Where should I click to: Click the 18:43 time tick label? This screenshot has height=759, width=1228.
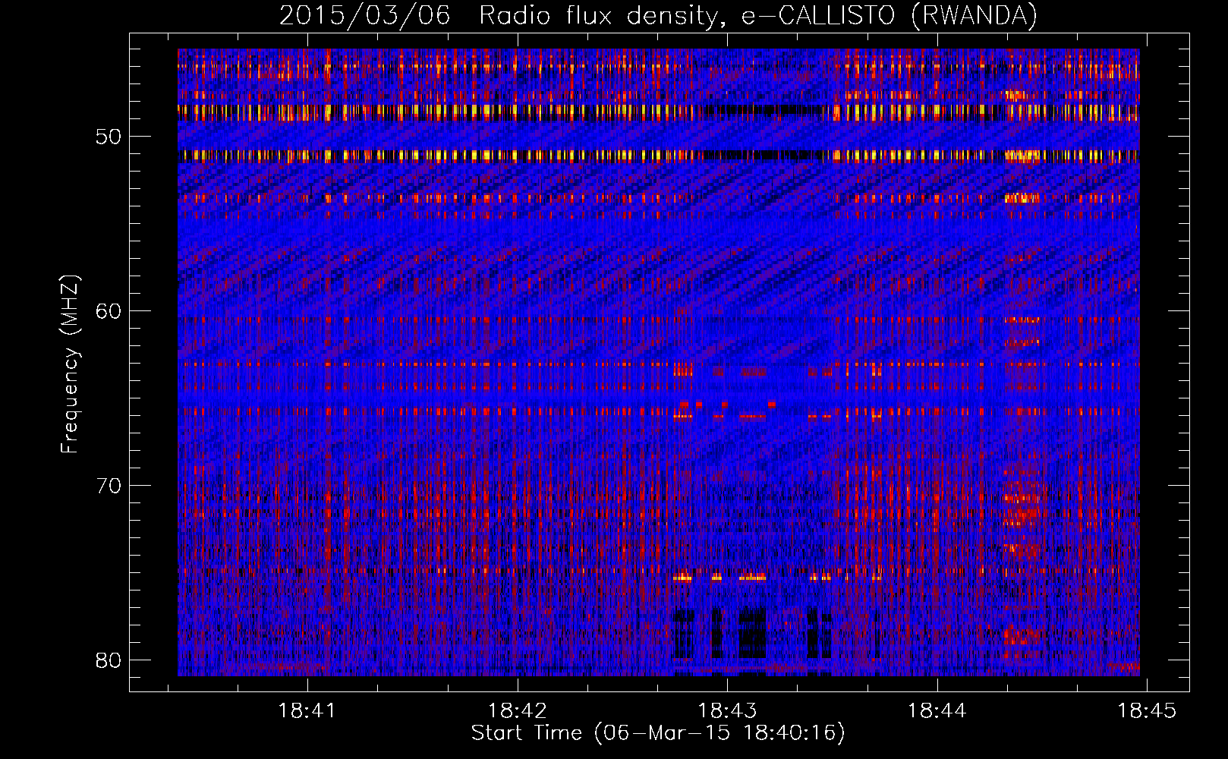727,711
